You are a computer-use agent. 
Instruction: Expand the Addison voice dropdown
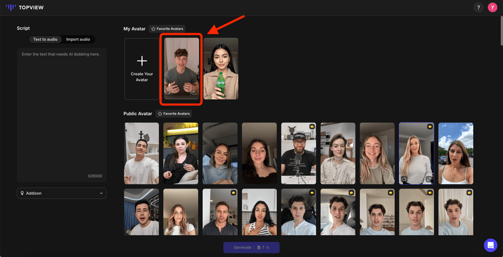coord(101,193)
